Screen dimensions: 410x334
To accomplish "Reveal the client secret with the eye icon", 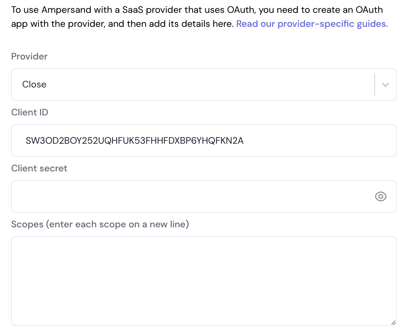I will 381,196.
